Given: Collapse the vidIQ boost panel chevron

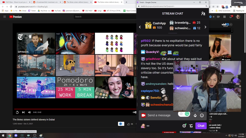Looking at the screenshot, I should tap(231, 25).
